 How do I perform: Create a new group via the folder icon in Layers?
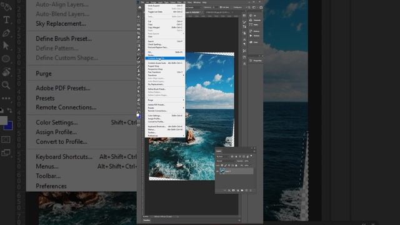242,191
